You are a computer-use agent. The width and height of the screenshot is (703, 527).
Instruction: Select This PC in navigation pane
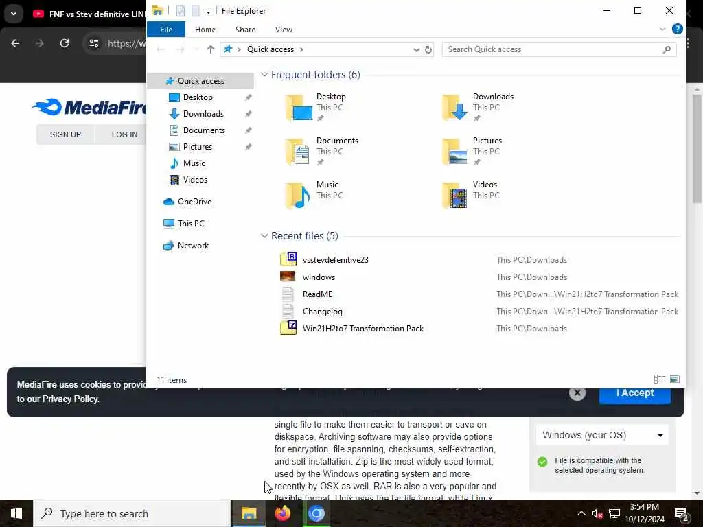coord(191,224)
